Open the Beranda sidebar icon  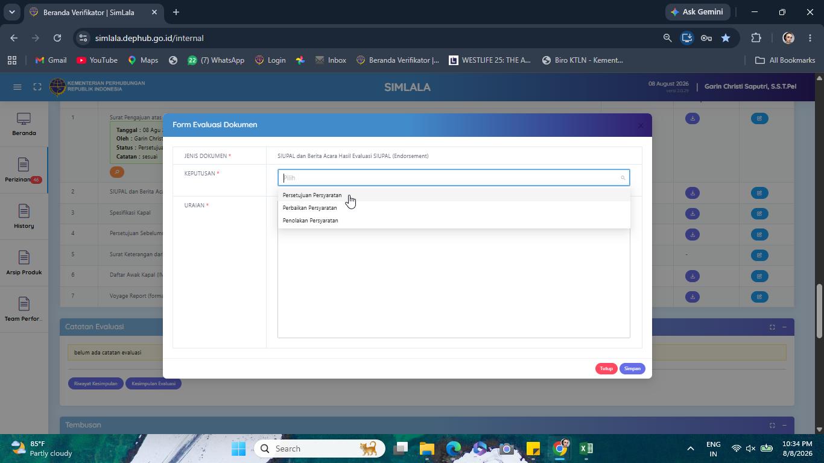[24, 125]
